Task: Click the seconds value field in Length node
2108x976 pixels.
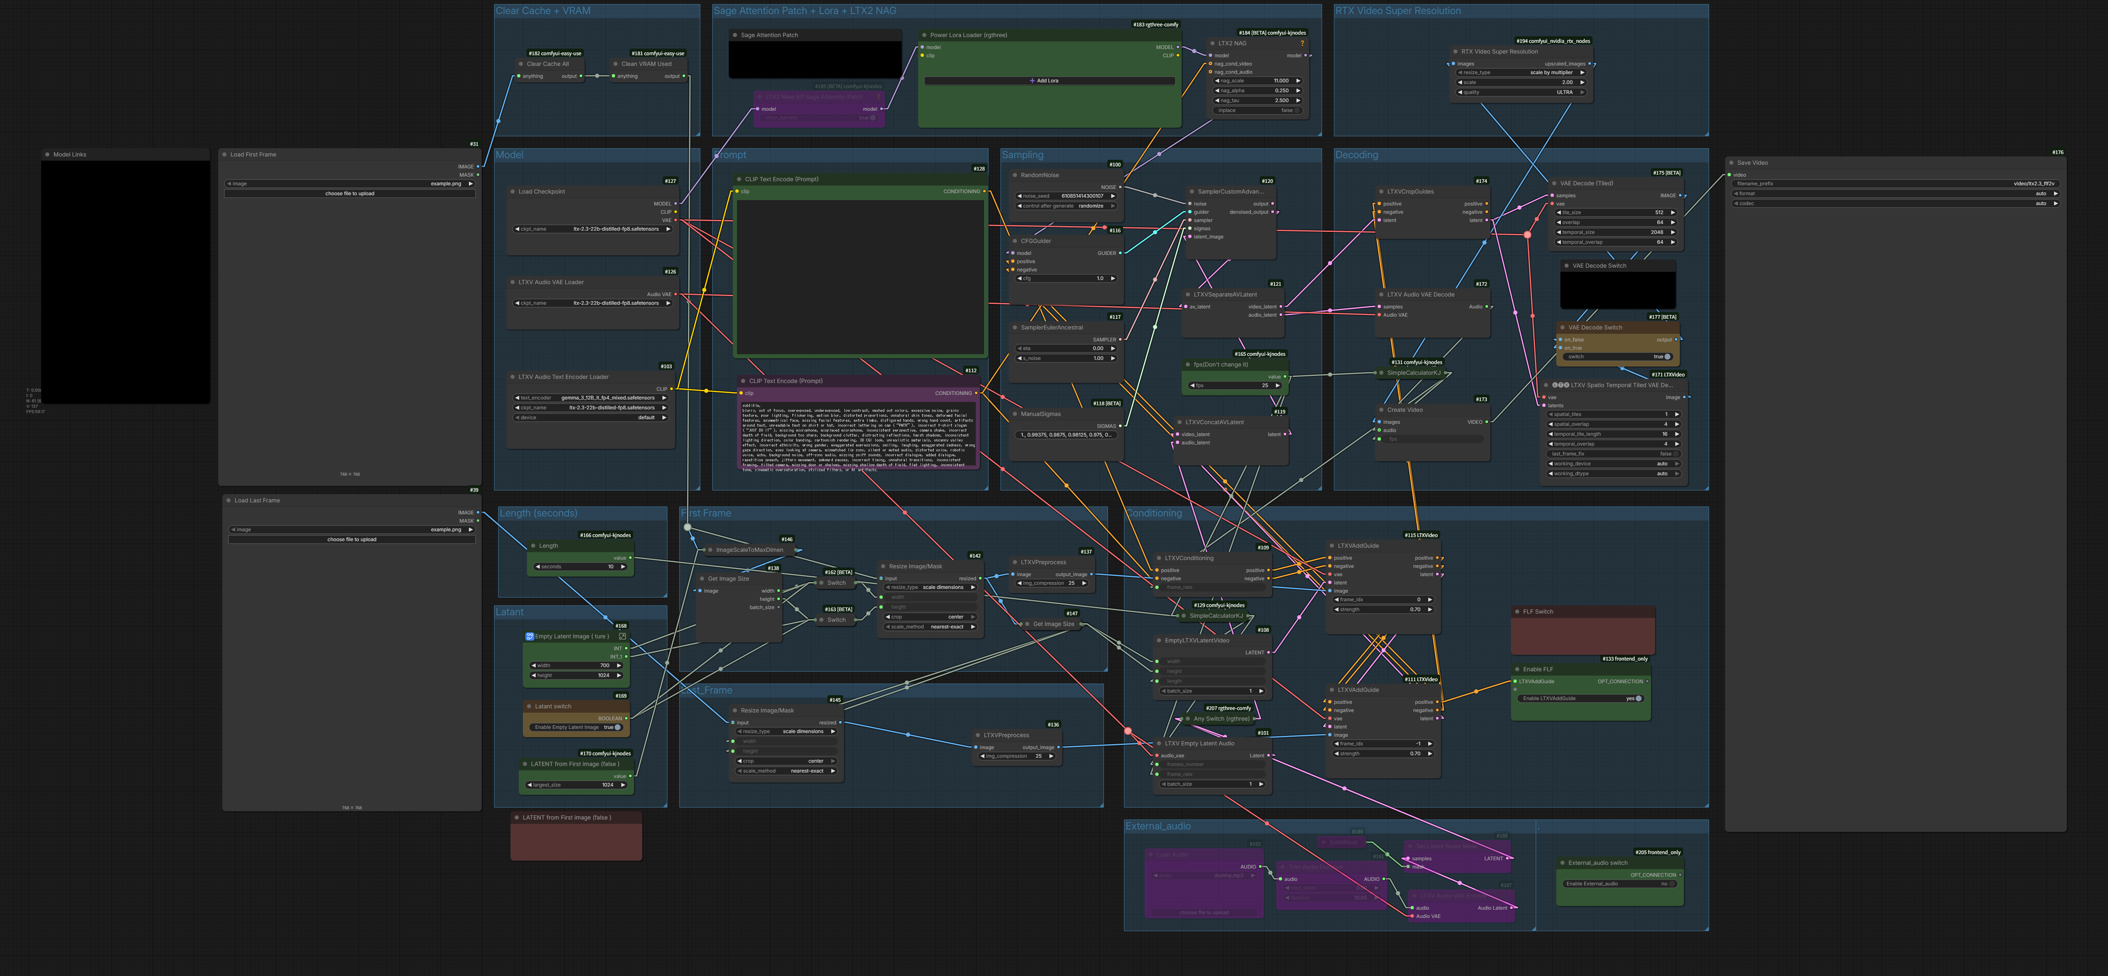Action: (580, 567)
